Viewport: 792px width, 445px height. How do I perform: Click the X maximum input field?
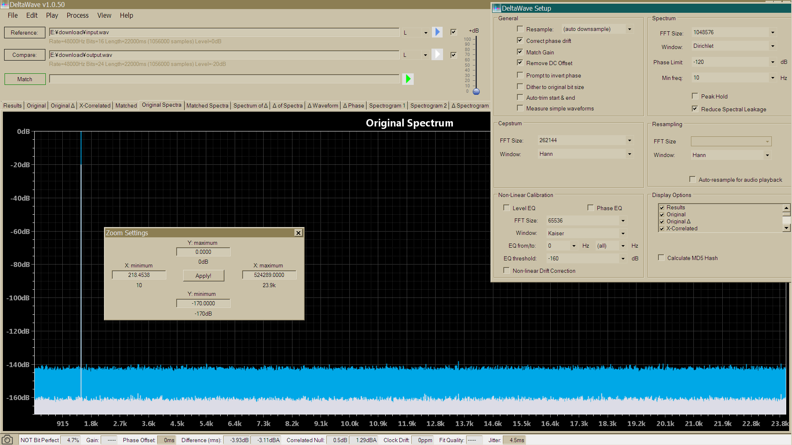coord(269,275)
